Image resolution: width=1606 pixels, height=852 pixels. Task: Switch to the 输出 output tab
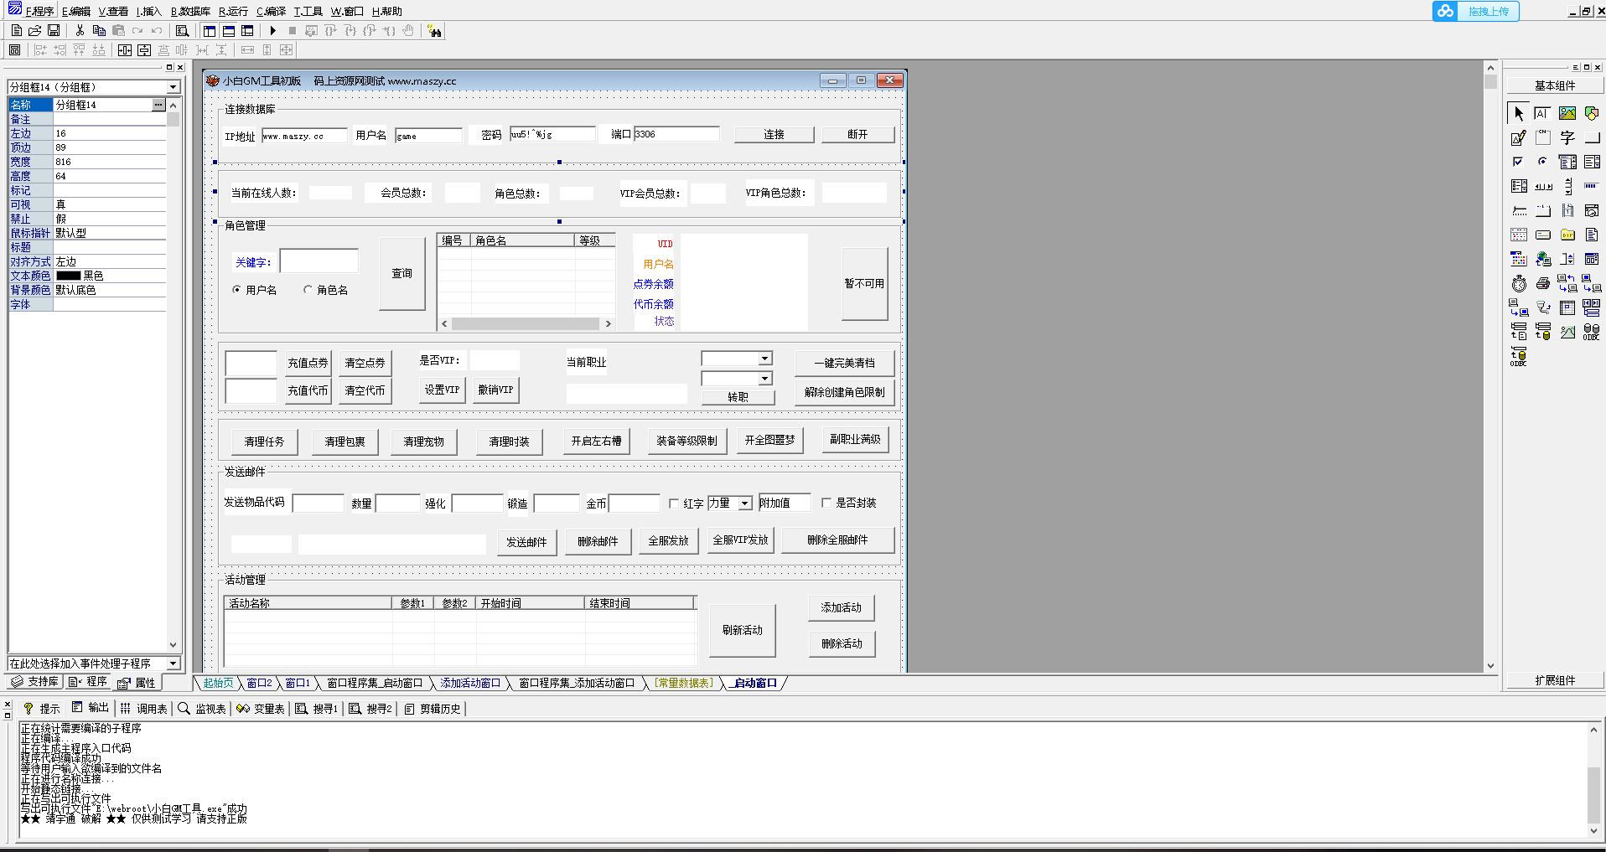coord(91,708)
